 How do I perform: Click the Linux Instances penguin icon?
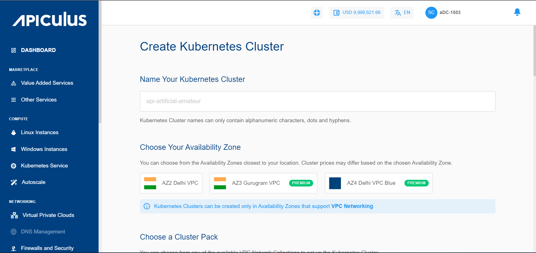coord(13,133)
